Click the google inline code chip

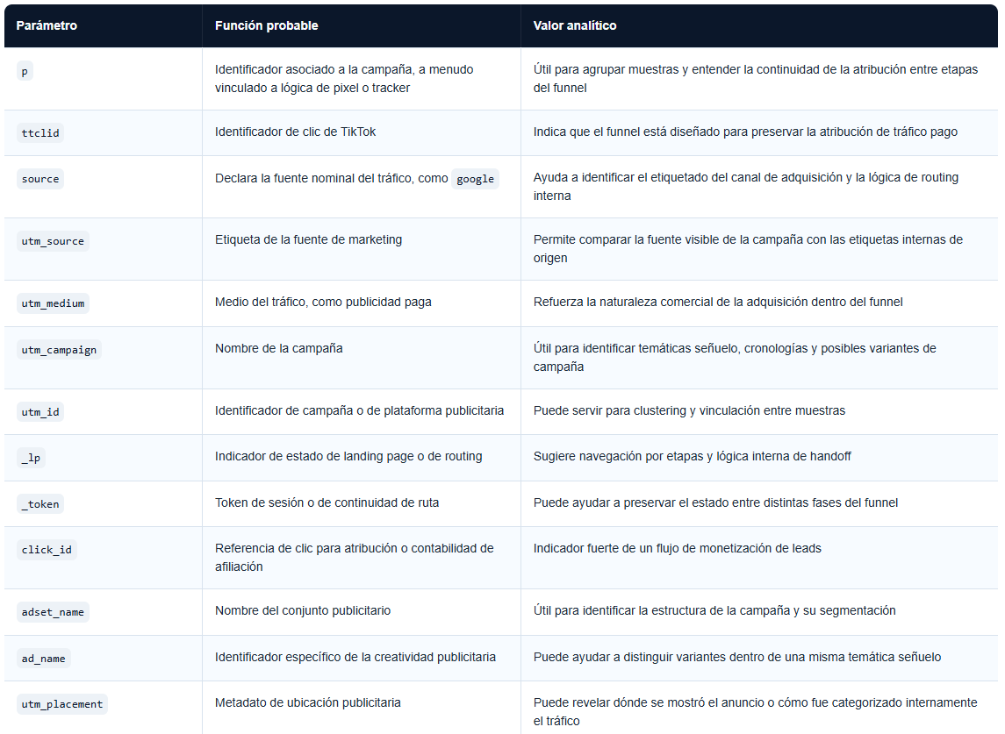point(475,179)
